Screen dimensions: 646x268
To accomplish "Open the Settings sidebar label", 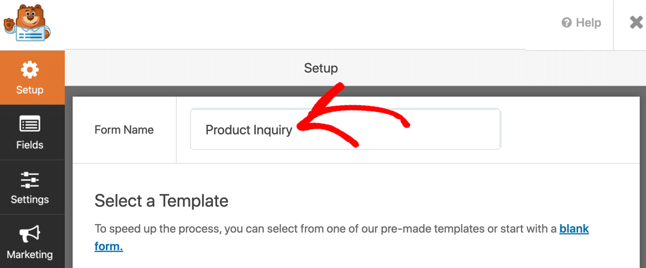I will tap(30, 200).
